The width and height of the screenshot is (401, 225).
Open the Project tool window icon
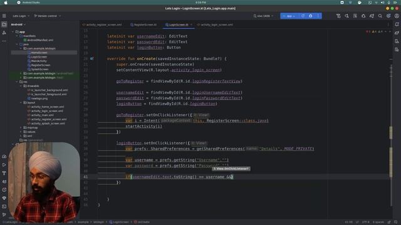tap(4, 24)
